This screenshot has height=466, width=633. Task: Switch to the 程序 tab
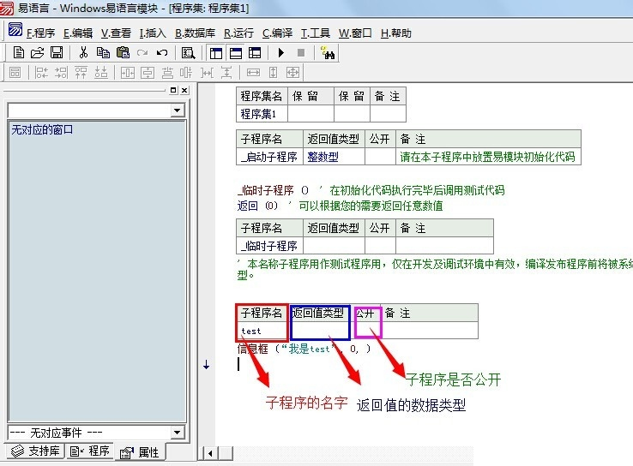pyautogui.click(x=91, y=451)
